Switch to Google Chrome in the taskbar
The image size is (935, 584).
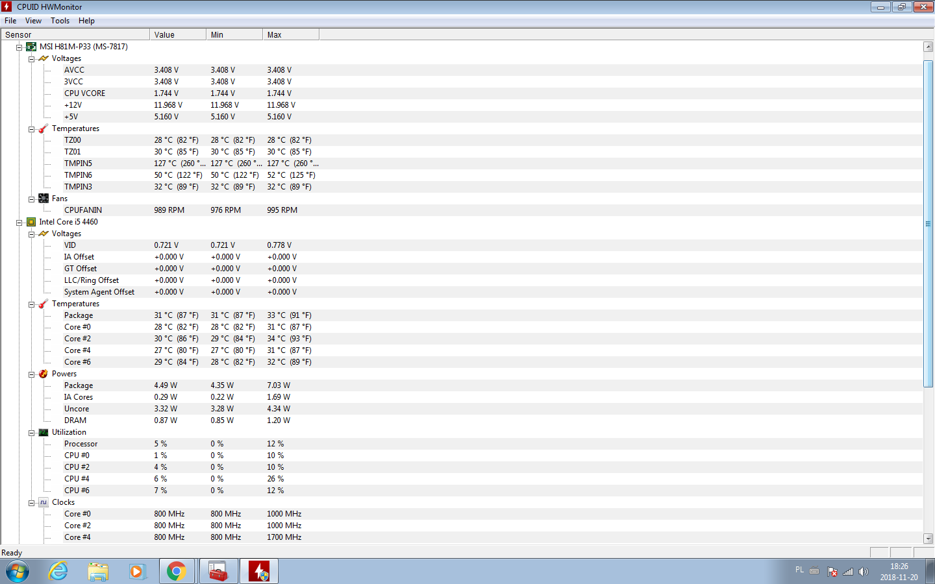click(177, 572)
